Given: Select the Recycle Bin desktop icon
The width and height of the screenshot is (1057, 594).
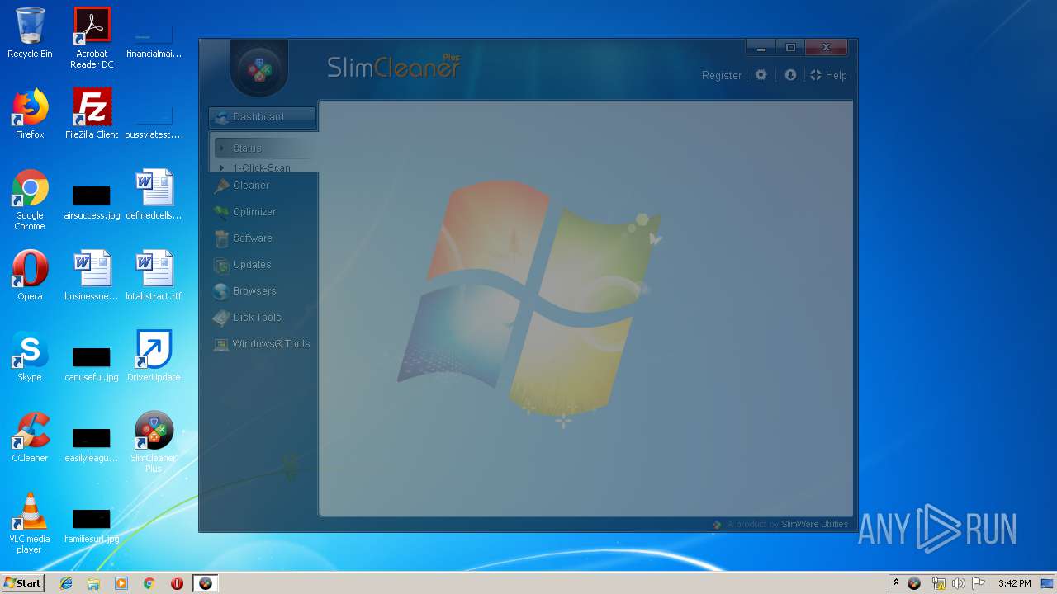Looking at the screenshot, I should (30, 33).
